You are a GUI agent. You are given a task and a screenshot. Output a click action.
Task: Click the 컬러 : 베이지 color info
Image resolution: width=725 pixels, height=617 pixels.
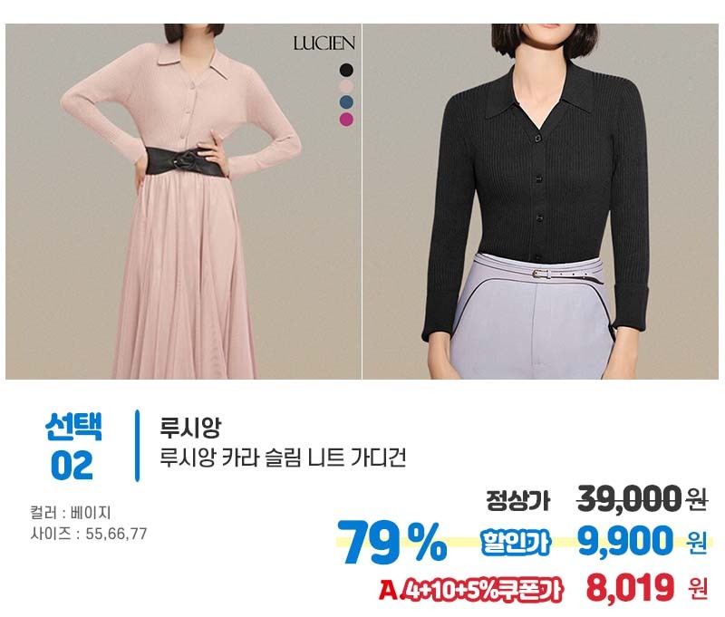[x=71, y=513]
